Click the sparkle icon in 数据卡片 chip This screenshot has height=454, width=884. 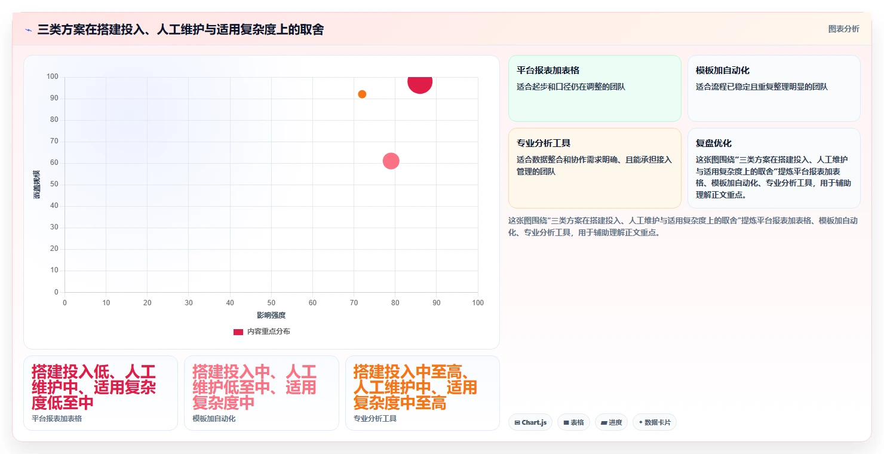tap(641, 422)
